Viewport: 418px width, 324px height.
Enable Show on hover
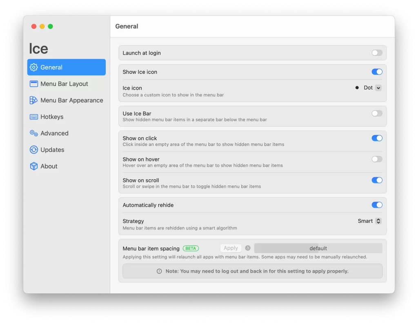(377, 159)
